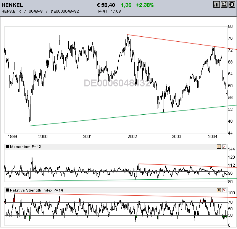The image size is (237, 229).
Task: Click the 100 value on RSI axis
Action: point(231,193)
